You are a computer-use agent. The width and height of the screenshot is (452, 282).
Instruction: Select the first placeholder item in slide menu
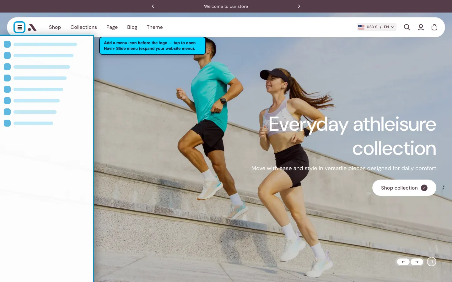pyautogui.click(x=40, y=44)
